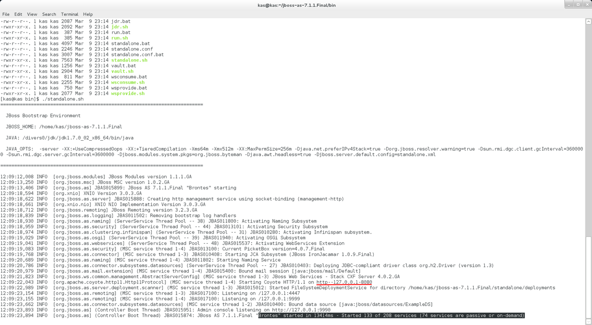Viewport: 592px width, 325px height.
Task: Click the run.sh file name
Action: [x=120, y=38]
